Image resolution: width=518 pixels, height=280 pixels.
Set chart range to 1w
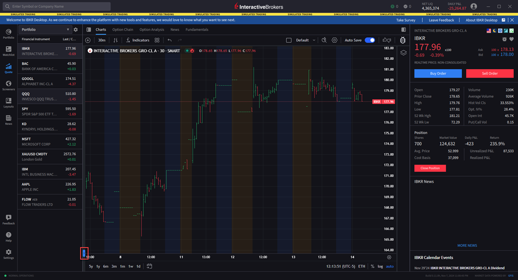point(131,266)
